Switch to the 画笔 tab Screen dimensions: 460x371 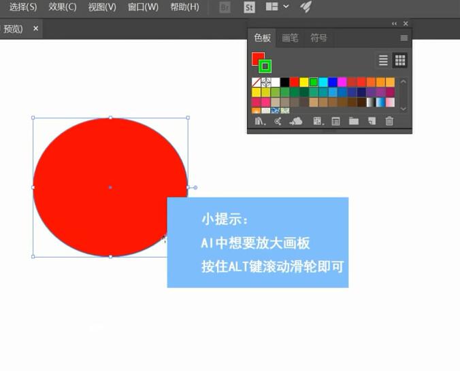pyautogui.click(x=290, y=38)
